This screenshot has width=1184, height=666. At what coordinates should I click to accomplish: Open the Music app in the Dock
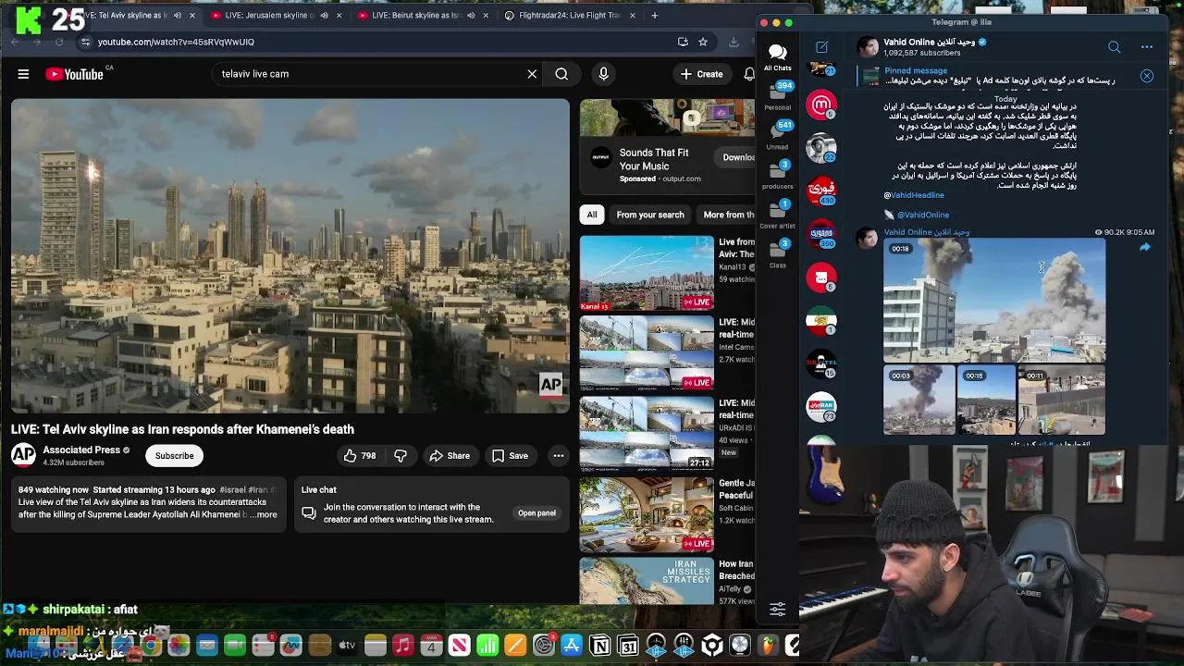(402, 646)
